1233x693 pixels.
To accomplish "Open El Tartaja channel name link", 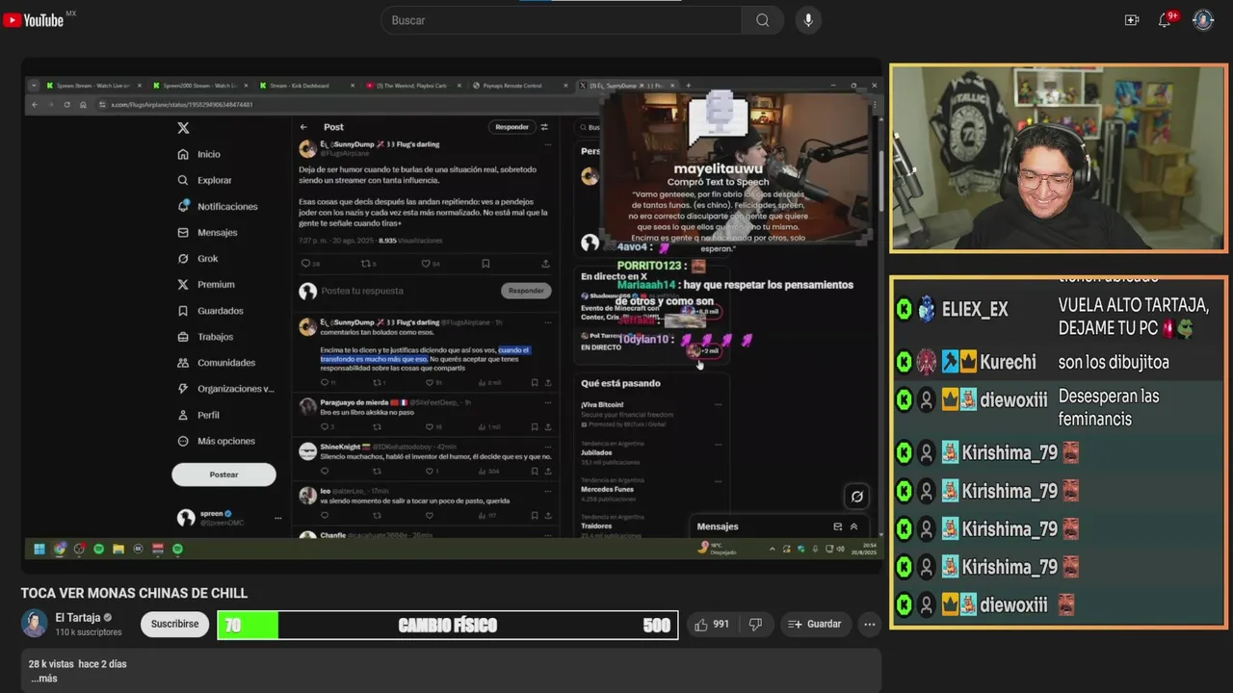I will tap(78, 618).
